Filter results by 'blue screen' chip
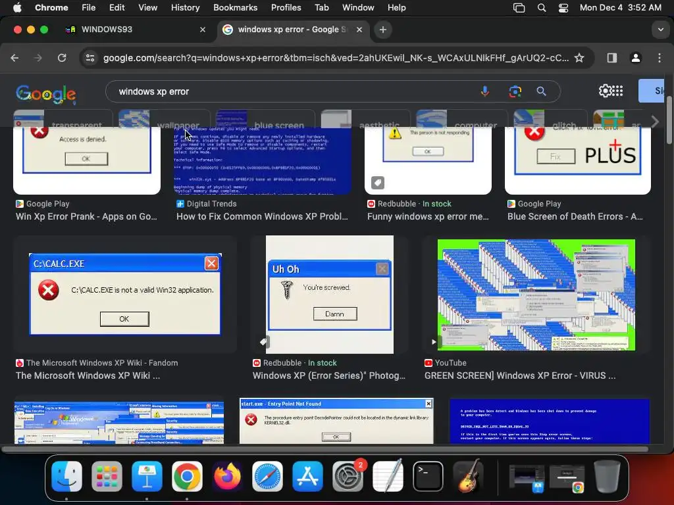The height and width of the screenshot is (505, 674). (265, 119)
